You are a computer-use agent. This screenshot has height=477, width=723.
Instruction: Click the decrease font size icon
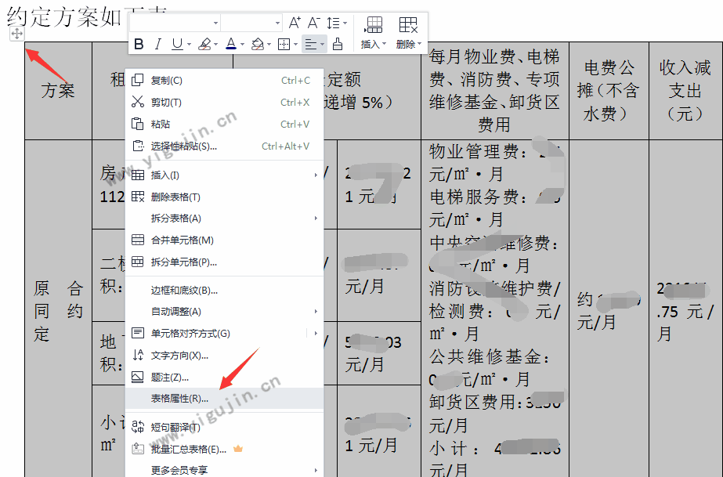click(313, 23)
